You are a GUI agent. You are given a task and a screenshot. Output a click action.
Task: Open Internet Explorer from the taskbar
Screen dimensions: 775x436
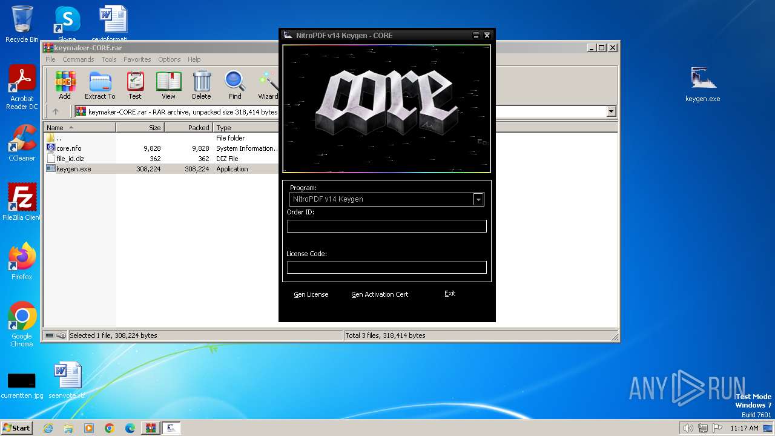(x=48, y=428)
